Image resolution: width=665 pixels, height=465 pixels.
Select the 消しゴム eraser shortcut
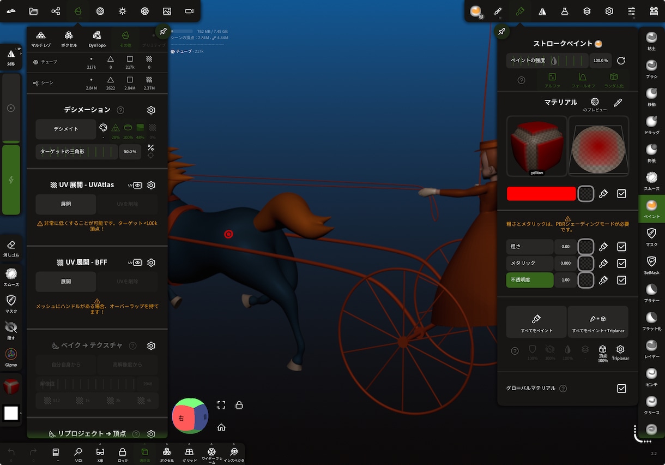11,249
